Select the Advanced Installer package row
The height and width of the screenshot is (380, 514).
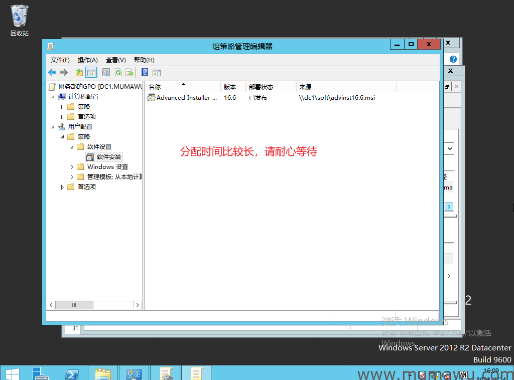point(186,98)
